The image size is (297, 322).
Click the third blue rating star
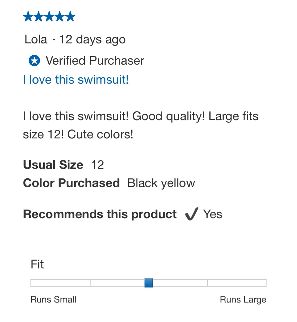[x=49, y=17]
